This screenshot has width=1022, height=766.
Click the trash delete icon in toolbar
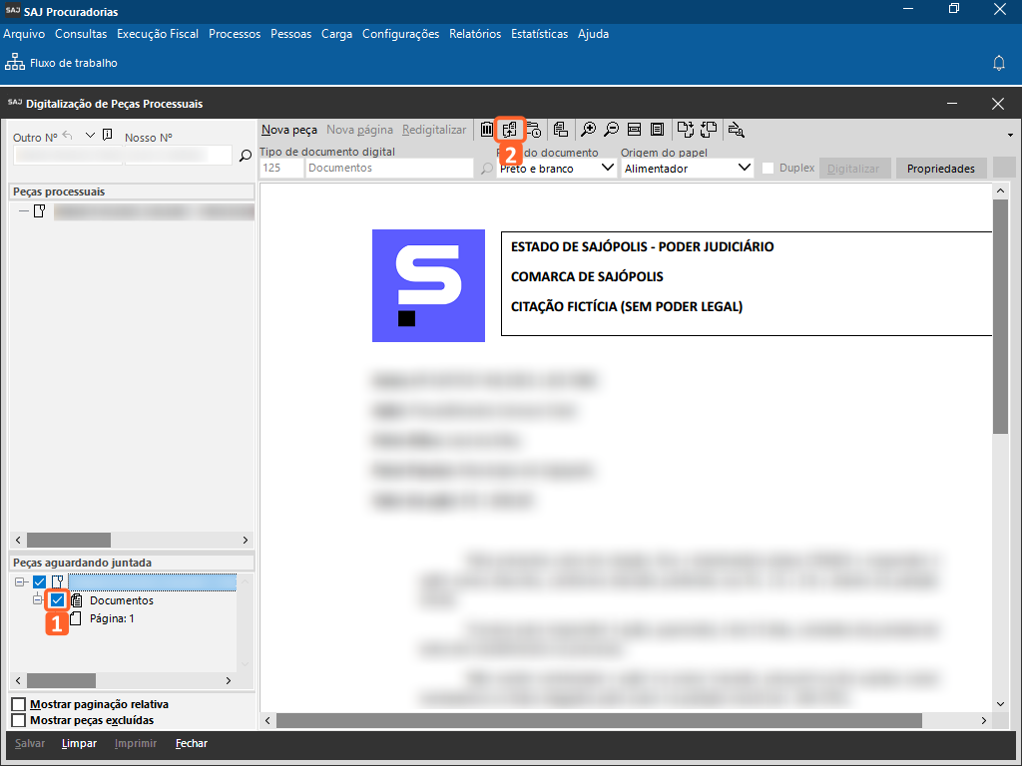pyautogui.click(x=486, y=130)
